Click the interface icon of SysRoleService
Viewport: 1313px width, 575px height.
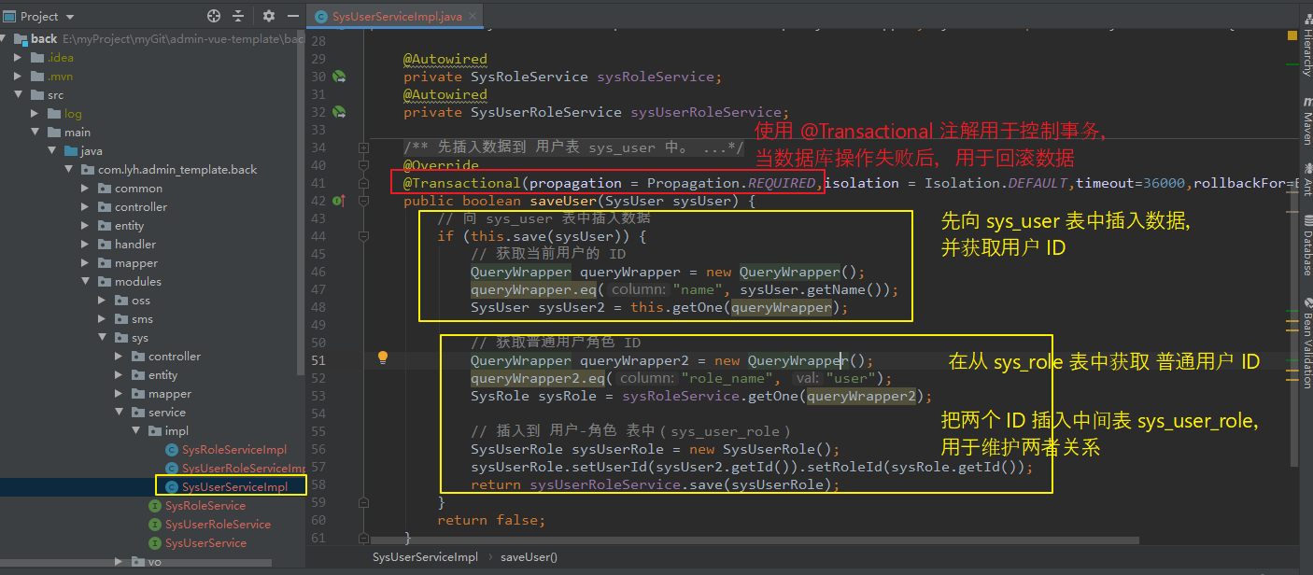point(155,506)
